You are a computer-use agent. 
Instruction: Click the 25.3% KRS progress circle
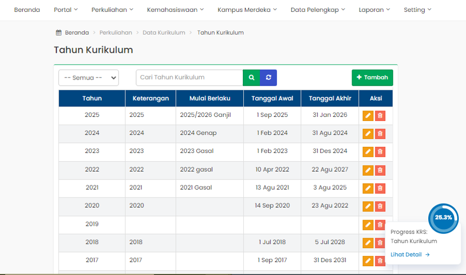tap(443, 218)
